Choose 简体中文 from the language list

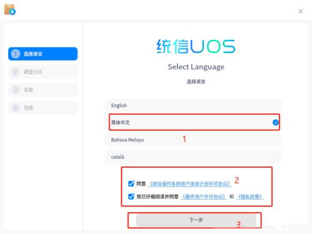click(x=193, y=122)
